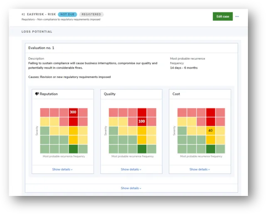Viewport: 266px width, 214px height.
Task: Click the Reputation card title
Action: click(x=49, y=94)
